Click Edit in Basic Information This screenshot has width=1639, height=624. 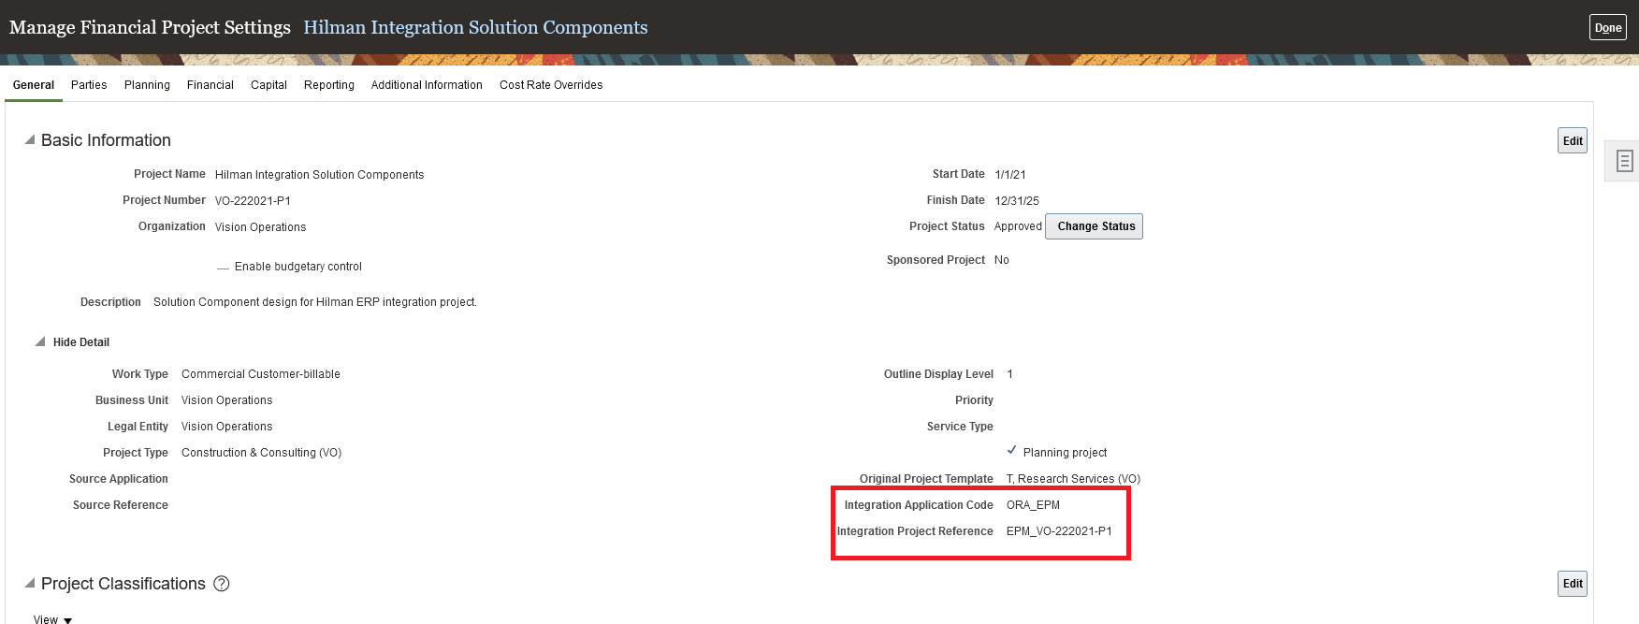1573,141
